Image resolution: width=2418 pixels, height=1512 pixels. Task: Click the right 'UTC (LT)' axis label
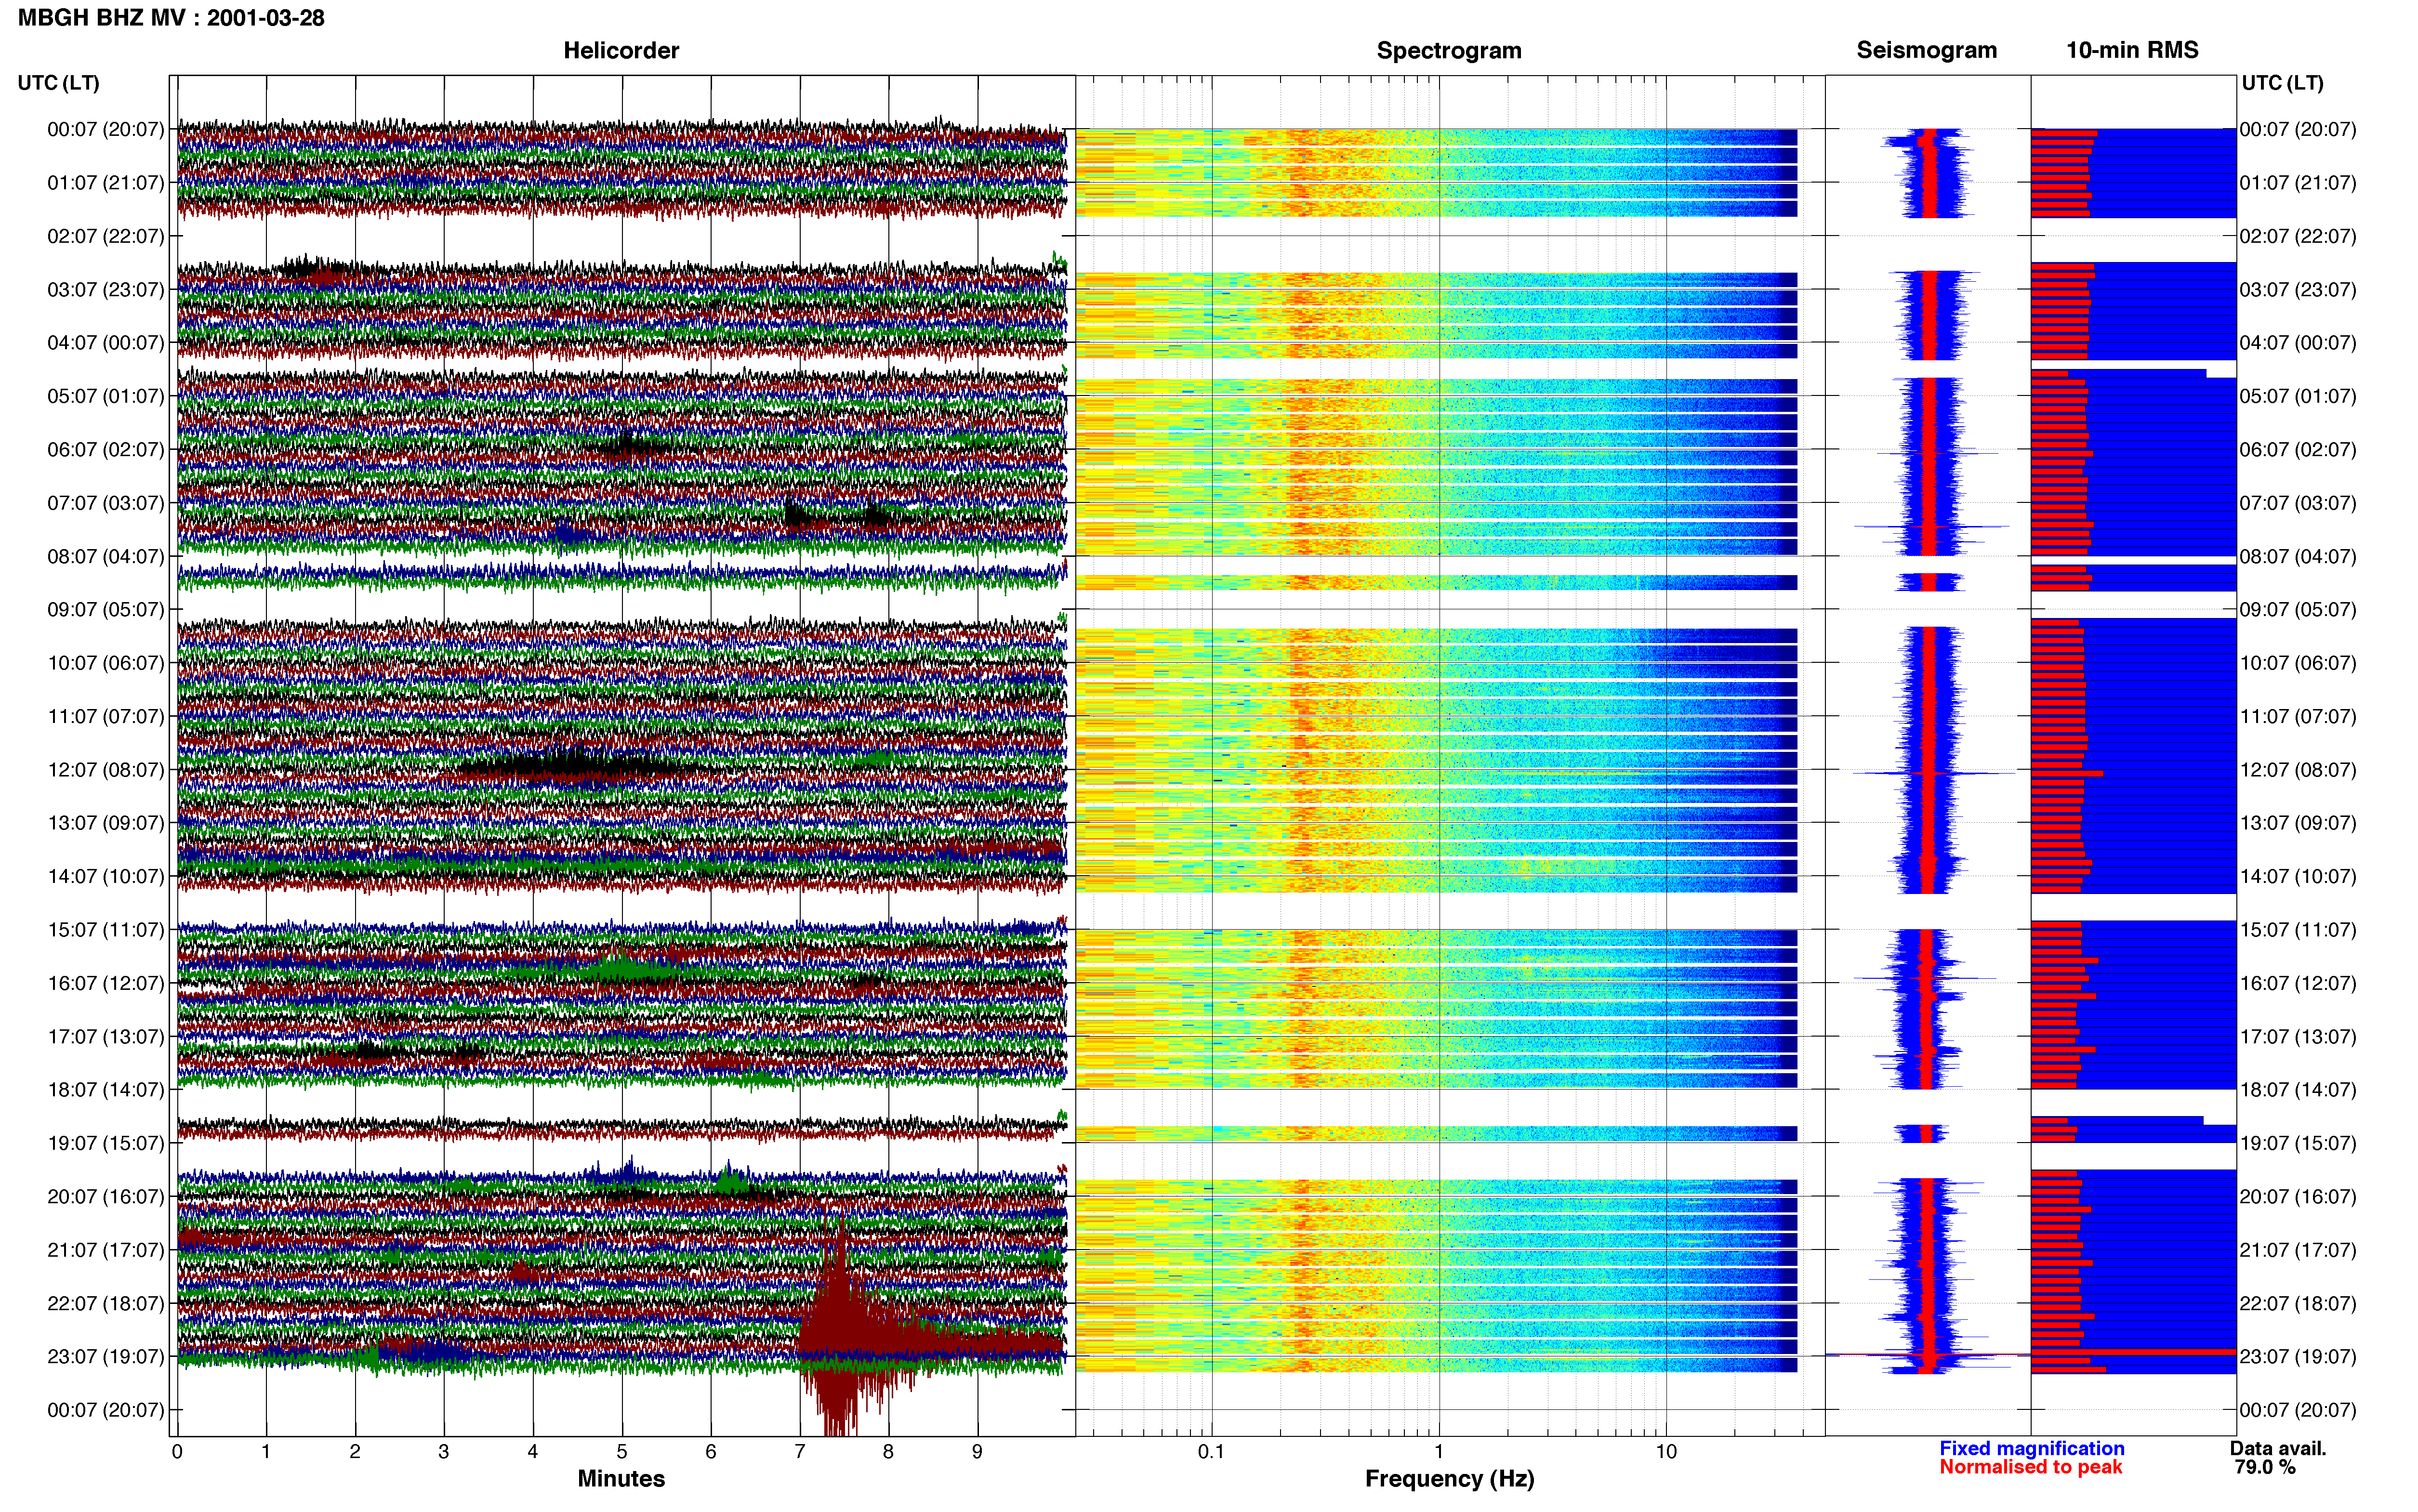pyautogui.click(x=2282, y=82)
